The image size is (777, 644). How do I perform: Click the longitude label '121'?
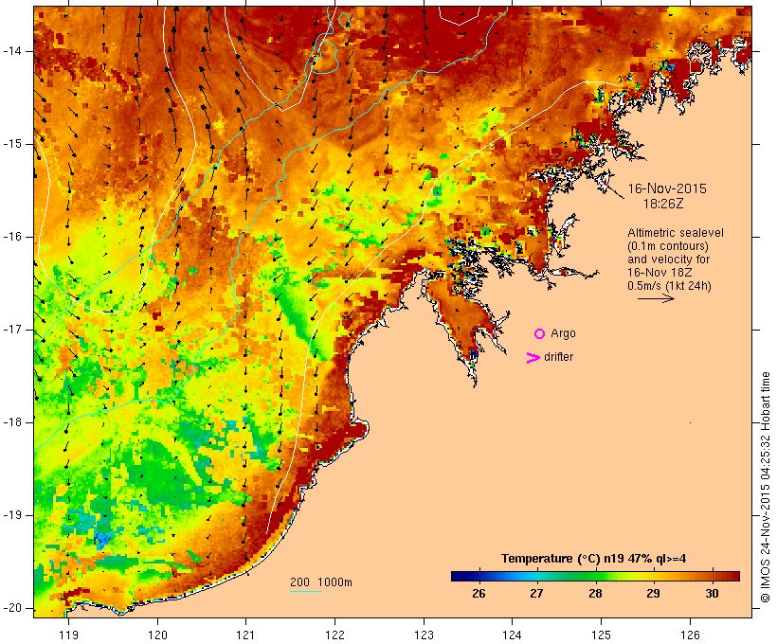tap(245, 635)
